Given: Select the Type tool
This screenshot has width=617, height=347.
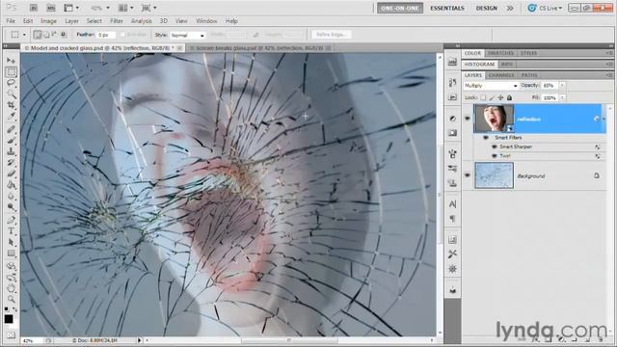Looking at the screenshot, I should [11, 231].
